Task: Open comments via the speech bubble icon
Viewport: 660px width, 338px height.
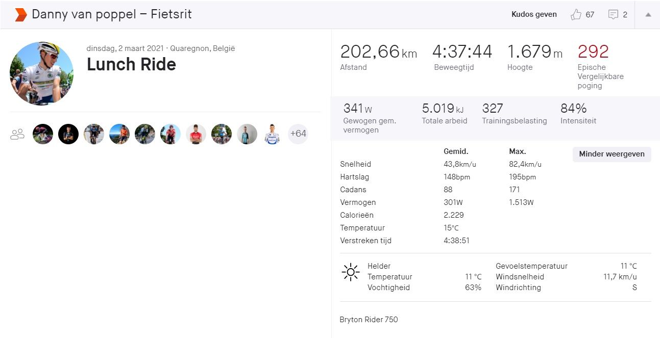Action: click(x=614, y=15)
